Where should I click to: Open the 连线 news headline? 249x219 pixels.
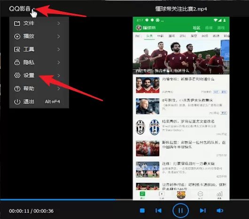[188, 164]
